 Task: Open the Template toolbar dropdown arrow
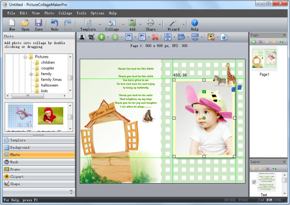click(100, 24)
